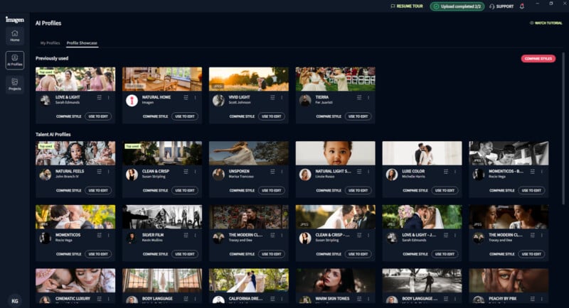The image size is (569, 308).
Task: Click the notification bell icon
Action: pyautogui.click(x=522, y=6)
